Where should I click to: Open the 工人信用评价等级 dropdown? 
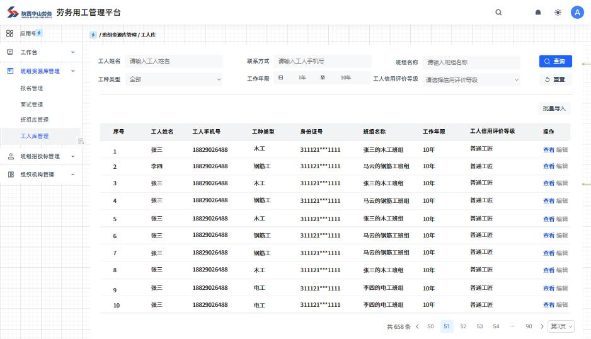pyautogui.click(x=471, y=80)
